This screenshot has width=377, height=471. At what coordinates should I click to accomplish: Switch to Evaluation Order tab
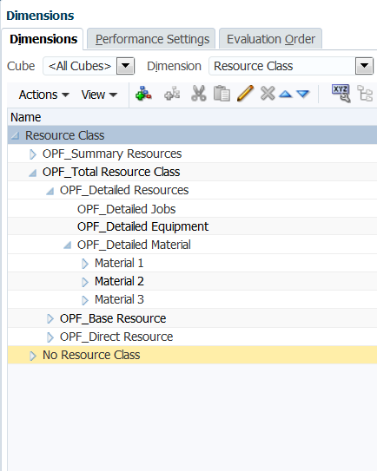pos(271,39)
